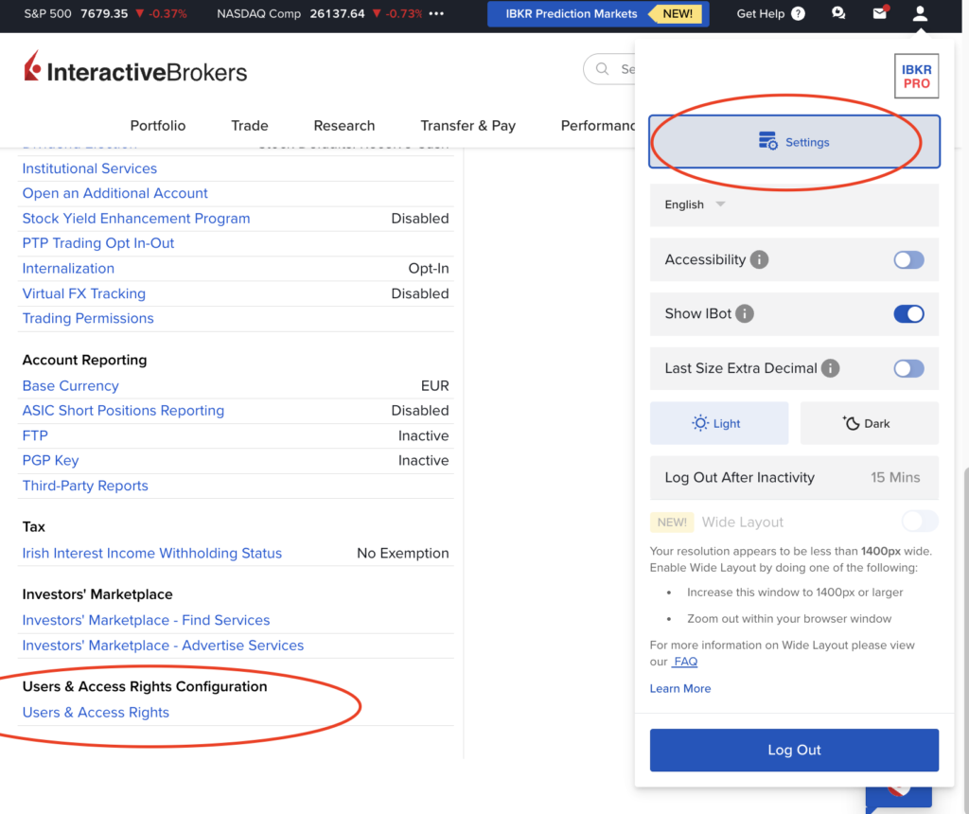Open the Trade menu
This screenshot has width=969, height=814.
(x=250, y=126)
